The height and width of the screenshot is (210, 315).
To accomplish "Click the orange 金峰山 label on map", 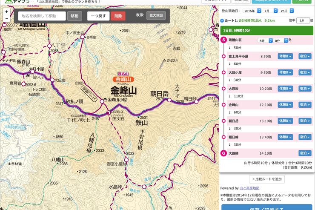I will point(123,79).
